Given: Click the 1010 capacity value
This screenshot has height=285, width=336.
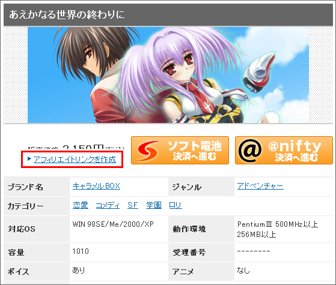Looking at the screenshot, I should click(x=81, y=251).
